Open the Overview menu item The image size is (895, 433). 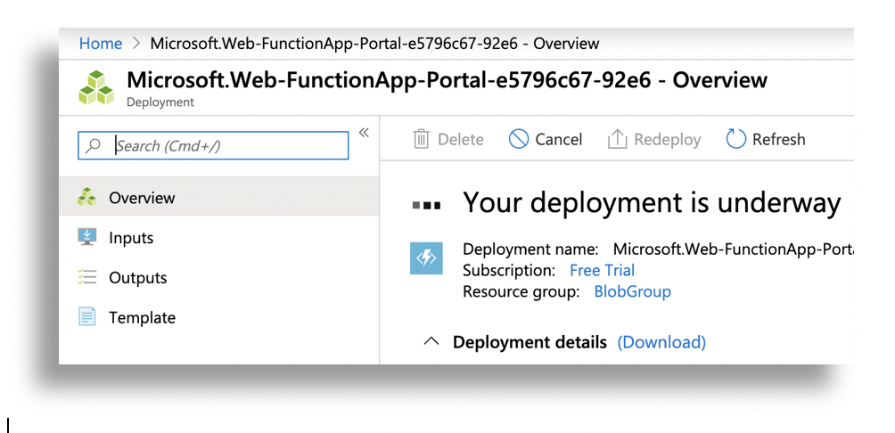(219, 198)
